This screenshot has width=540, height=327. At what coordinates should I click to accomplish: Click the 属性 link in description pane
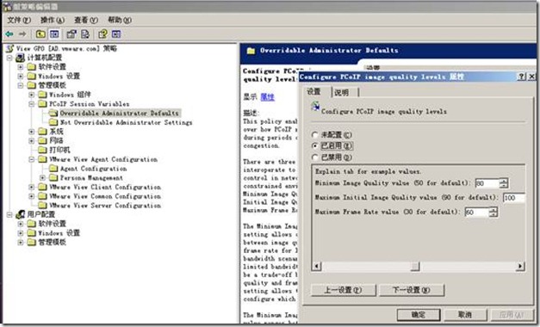(267, 97)
